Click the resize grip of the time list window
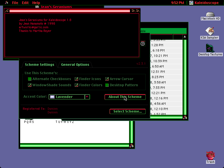The image size is (224, 168). click(x=185, y=117)
